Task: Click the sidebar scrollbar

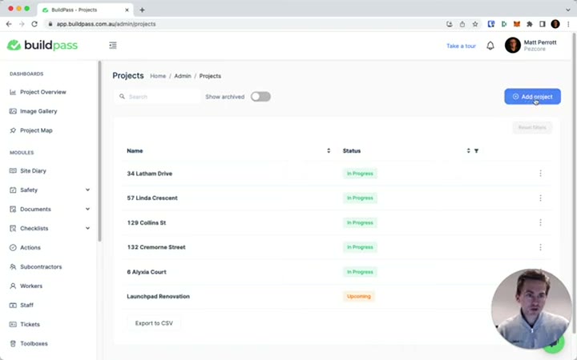Action: pyautogui.click(x=99, y=151)
